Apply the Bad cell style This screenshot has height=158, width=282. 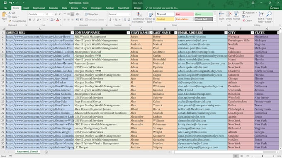point(185,14)
